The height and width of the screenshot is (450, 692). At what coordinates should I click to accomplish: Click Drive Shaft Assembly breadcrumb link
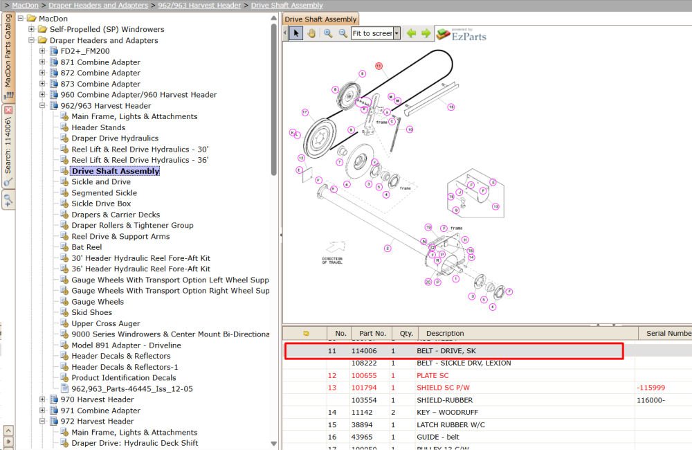coord(287,6)
